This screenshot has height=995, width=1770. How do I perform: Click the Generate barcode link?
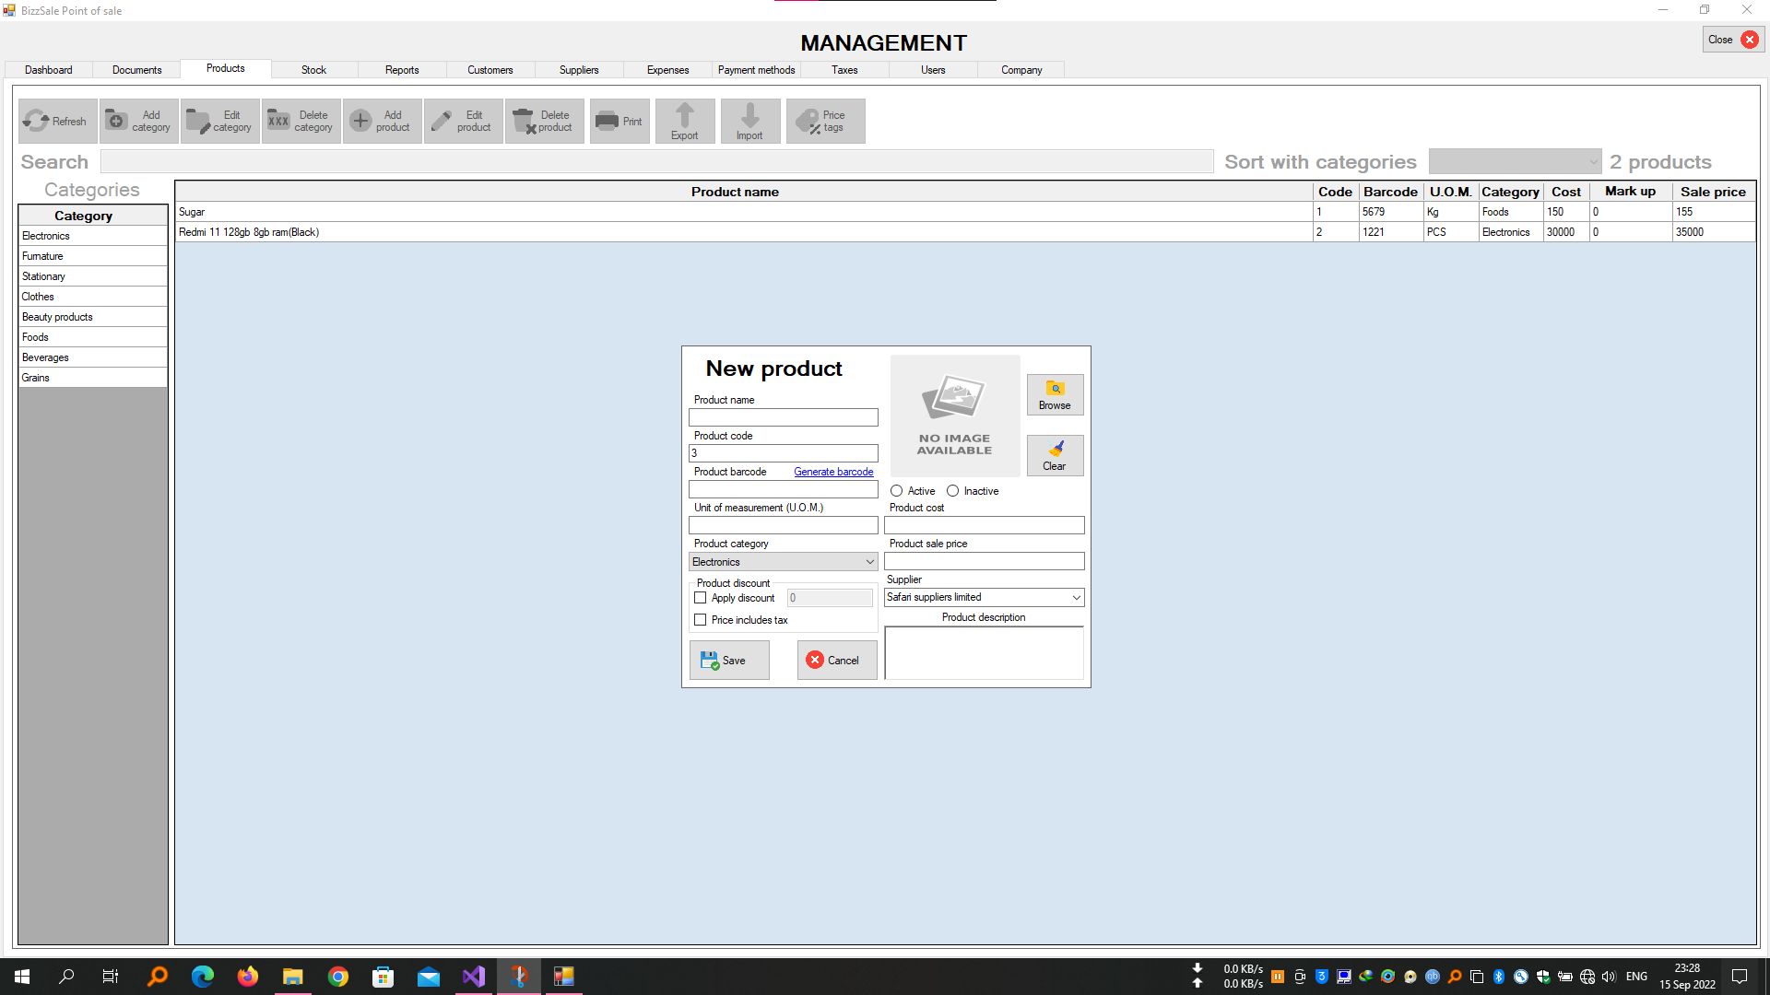point(833,472)
